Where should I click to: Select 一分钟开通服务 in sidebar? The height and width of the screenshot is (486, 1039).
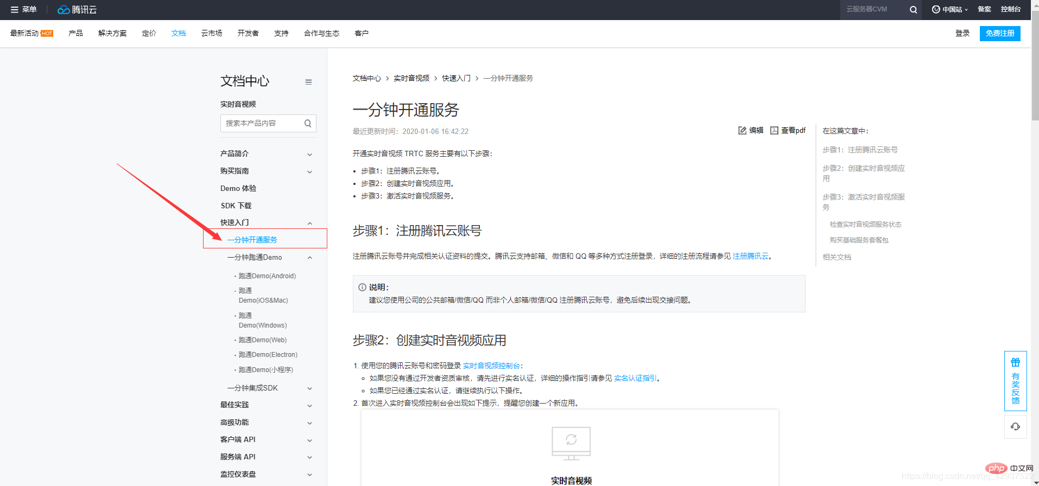click(252, 240)
